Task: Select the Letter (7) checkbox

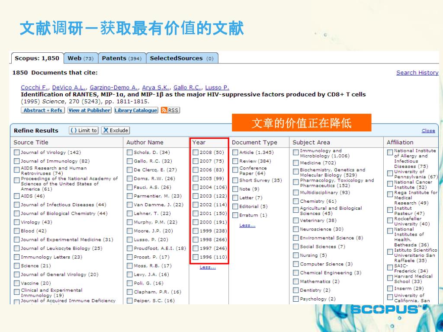Action: 235,198
